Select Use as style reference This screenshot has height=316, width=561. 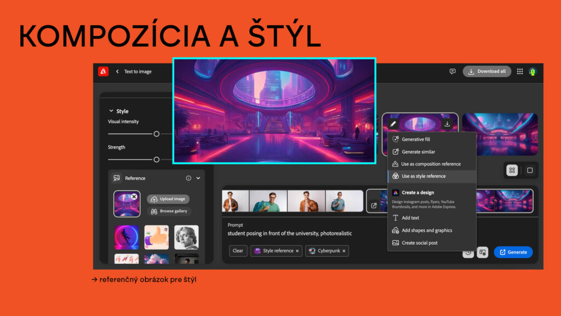[432, 176]
